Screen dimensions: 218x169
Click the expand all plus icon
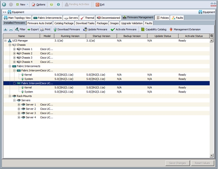[5, 29]
